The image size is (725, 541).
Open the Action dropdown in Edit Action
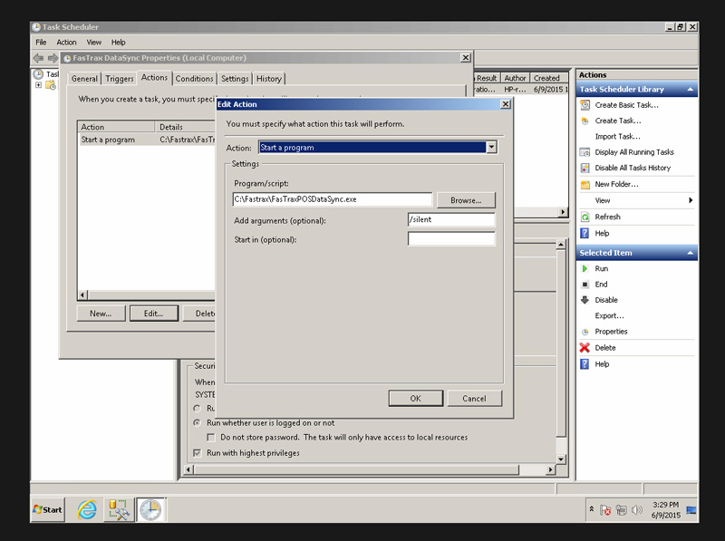[491, 148]
